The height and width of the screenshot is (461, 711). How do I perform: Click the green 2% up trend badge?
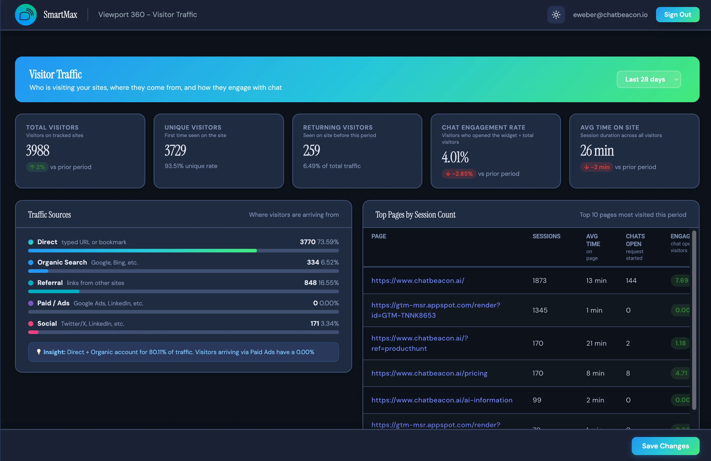coord(37,167)
